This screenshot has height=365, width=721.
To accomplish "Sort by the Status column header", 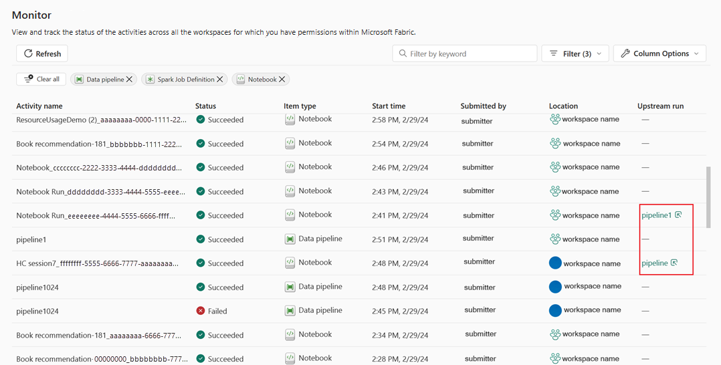I will tap(205, 106).
